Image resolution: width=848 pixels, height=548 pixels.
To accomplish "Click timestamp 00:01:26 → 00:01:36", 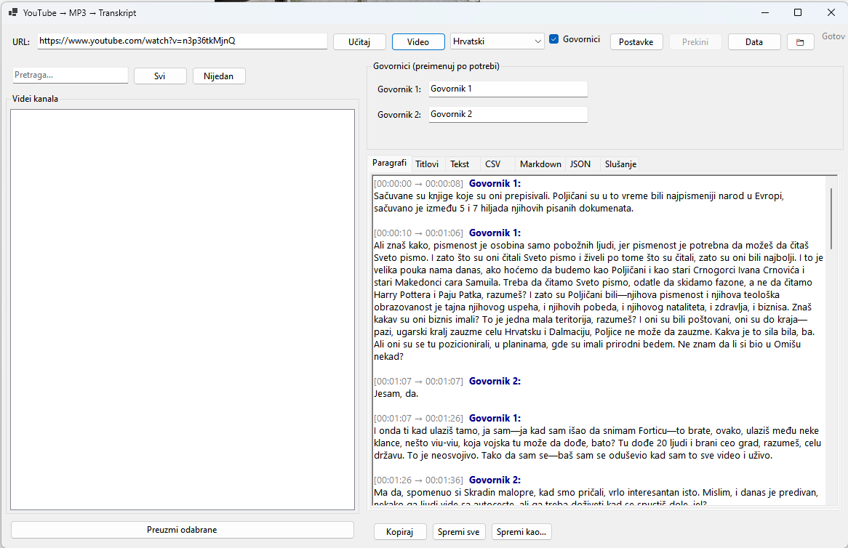I will (419, 480).
